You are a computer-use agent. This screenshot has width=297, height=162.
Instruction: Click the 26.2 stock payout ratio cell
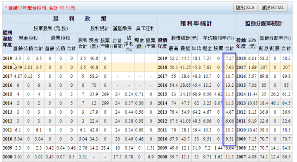pyautogui.click(x=275, y=94)
